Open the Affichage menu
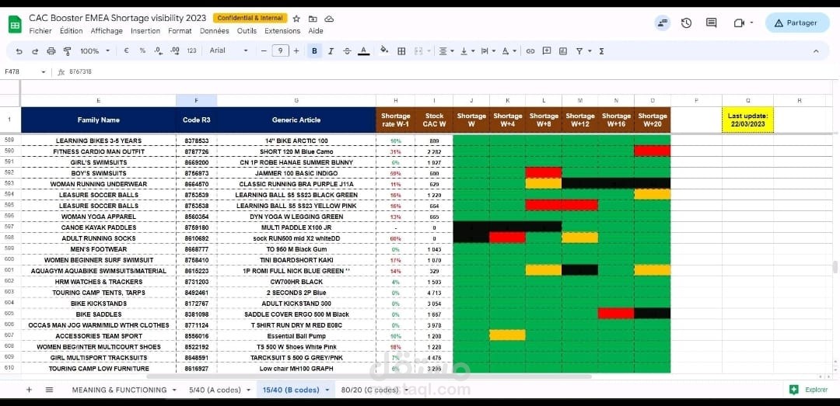The width and height of the screenshot is (840, 406). (107, 31)
